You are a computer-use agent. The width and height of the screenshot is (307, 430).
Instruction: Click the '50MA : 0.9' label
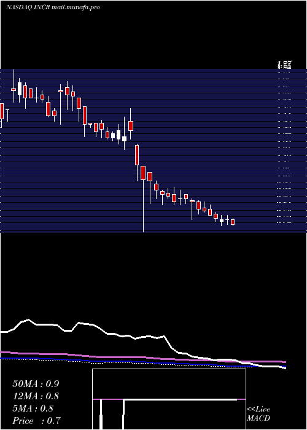point(36,384)
